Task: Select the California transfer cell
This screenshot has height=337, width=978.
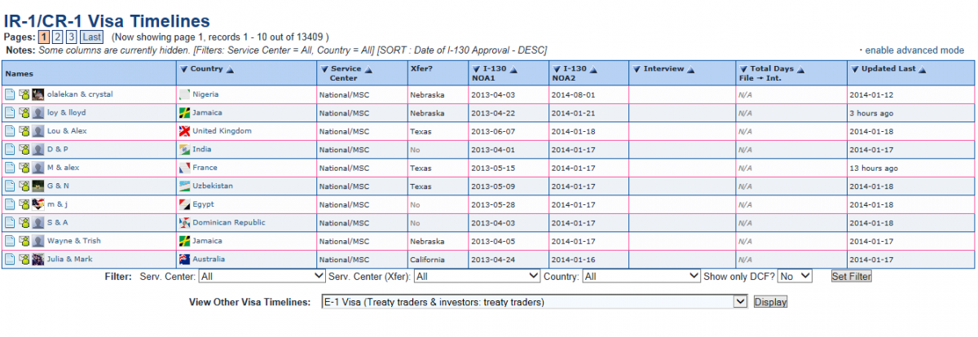Action: pos(437,260)
